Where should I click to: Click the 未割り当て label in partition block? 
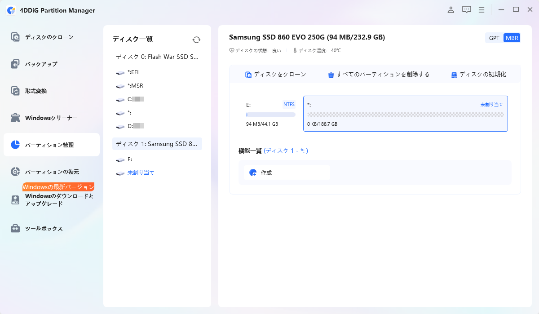tap(492, 104)
